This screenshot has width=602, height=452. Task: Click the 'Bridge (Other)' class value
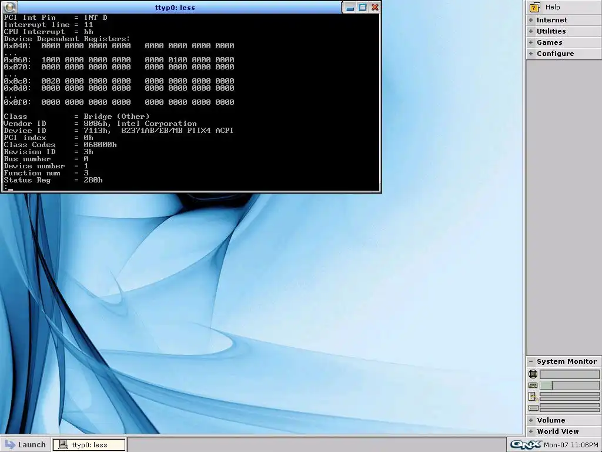[117, 117]
